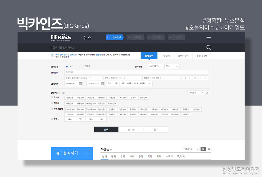Click the magnifier search icon
The height and width of the screenshot is (177, 262).
pyautogui.click(x=209, y=47)
